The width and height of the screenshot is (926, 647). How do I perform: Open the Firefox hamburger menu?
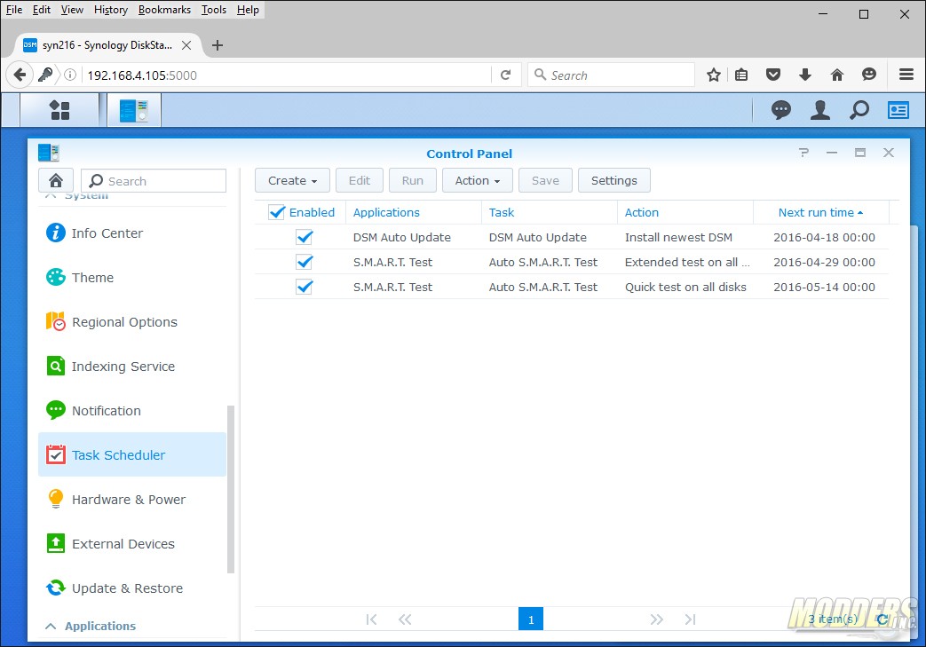tap(906, 75)
